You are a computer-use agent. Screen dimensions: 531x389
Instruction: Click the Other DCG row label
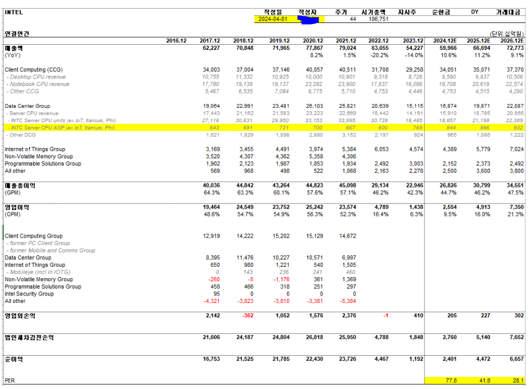point(21,135)
